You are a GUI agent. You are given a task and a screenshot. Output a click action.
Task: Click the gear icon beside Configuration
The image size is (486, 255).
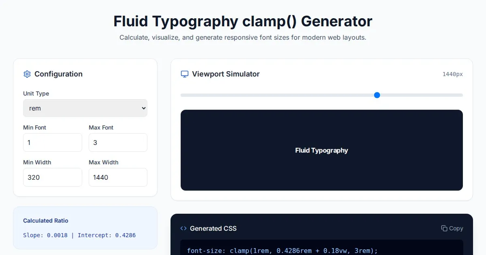click(27, 74)
